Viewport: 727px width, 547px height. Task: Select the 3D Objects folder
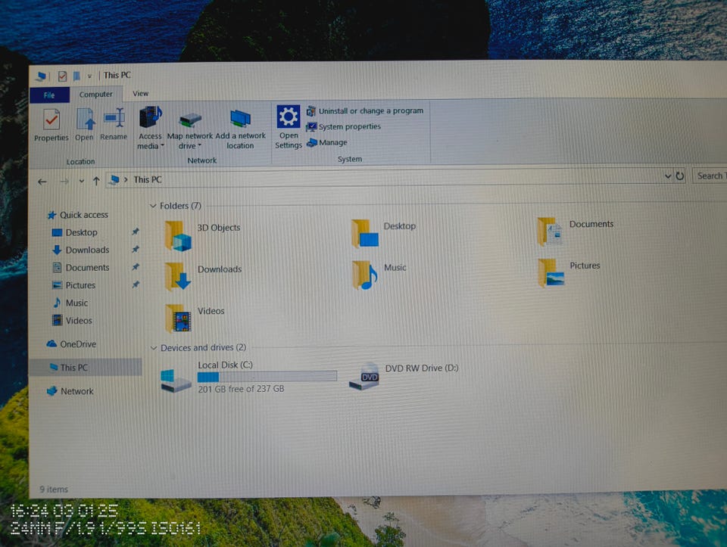(x=203, y=235)
